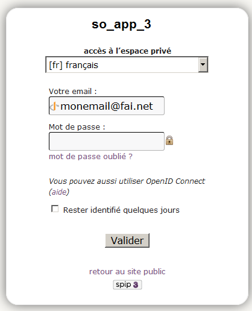The height and width of the screenshot is (311, 252).
Task: Click the monemail@fai.net text in the email box
Action: coord(107,106)
